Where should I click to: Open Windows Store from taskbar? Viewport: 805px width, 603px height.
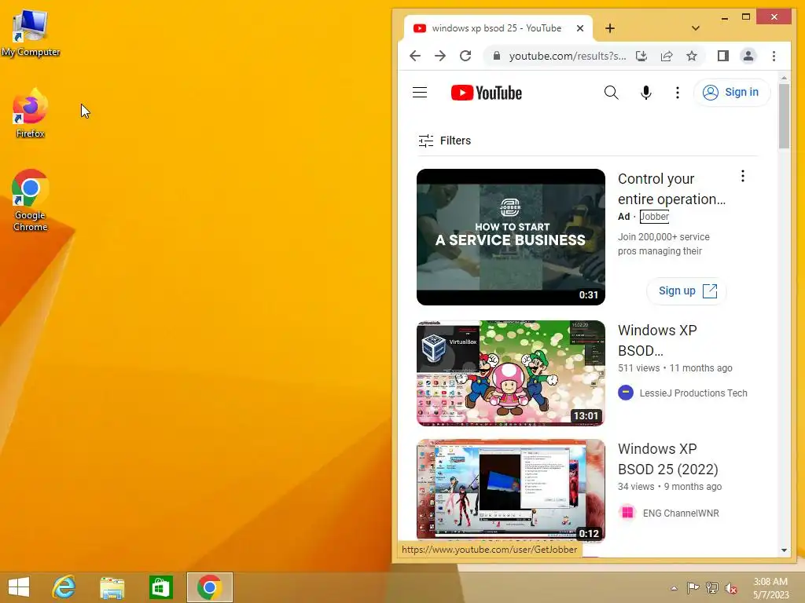click(160, 587)
